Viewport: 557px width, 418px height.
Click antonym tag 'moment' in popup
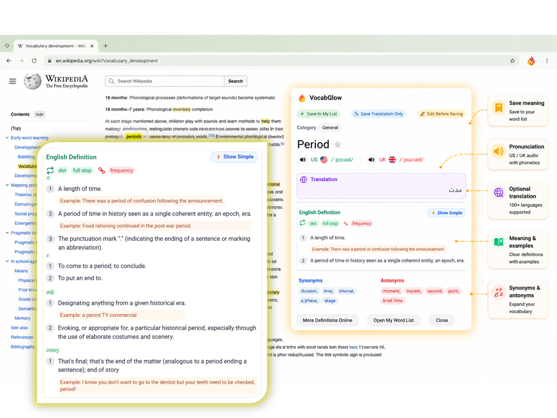391,291
